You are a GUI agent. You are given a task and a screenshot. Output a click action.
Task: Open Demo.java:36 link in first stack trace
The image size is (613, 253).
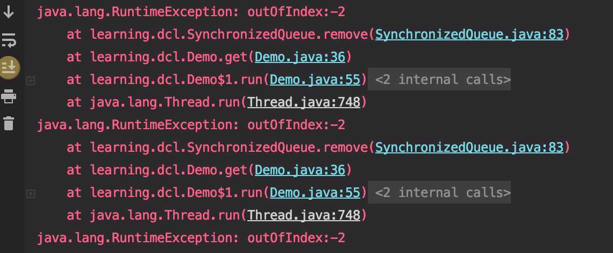[x=300, y=57]
